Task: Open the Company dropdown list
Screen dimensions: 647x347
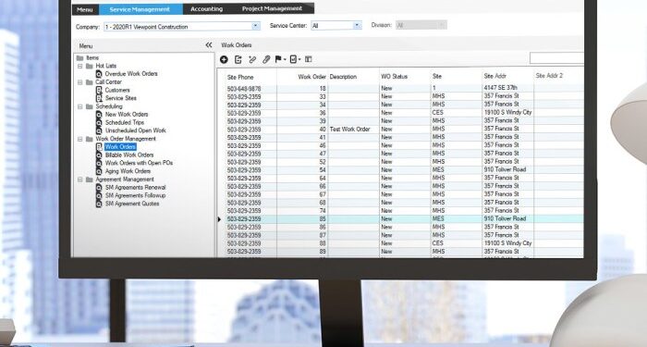Action: pos(256,26)
